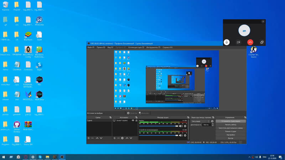Open Settings gear from the taskbar
This screenshot has width=285, height=160.
point(33,157)
